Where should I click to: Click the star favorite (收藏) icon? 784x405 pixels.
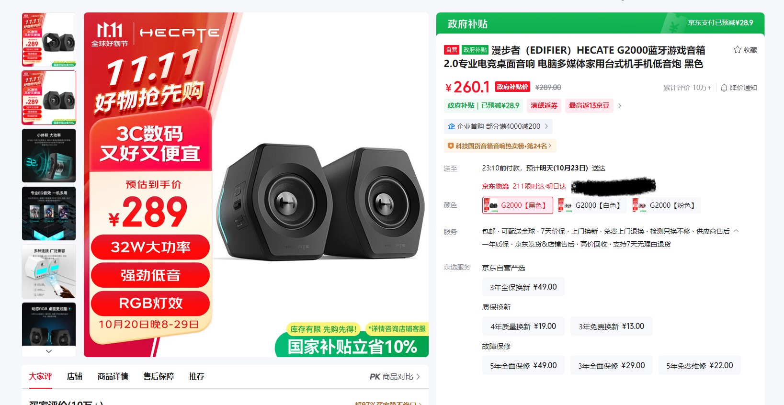[738, 50]
